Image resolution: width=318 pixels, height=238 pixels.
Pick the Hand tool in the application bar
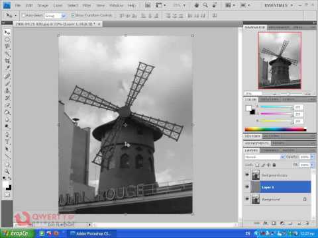point(196,5)
